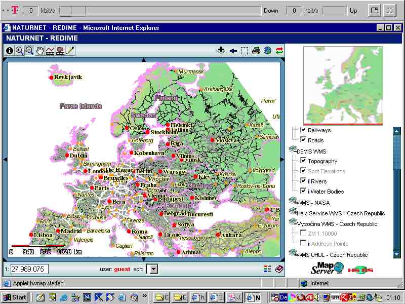The image size is (405, 304).
Task: Click the blue back arrow icon
Action: 233,50
